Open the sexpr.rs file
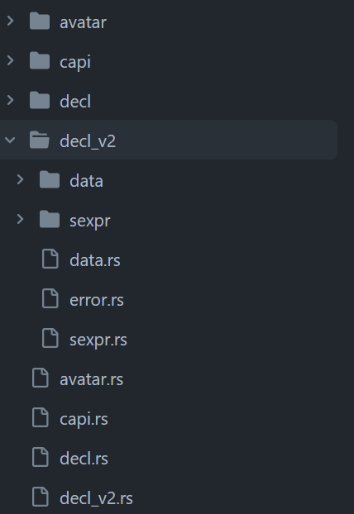Viewport: 354px width, 514px height. (98, 340)
